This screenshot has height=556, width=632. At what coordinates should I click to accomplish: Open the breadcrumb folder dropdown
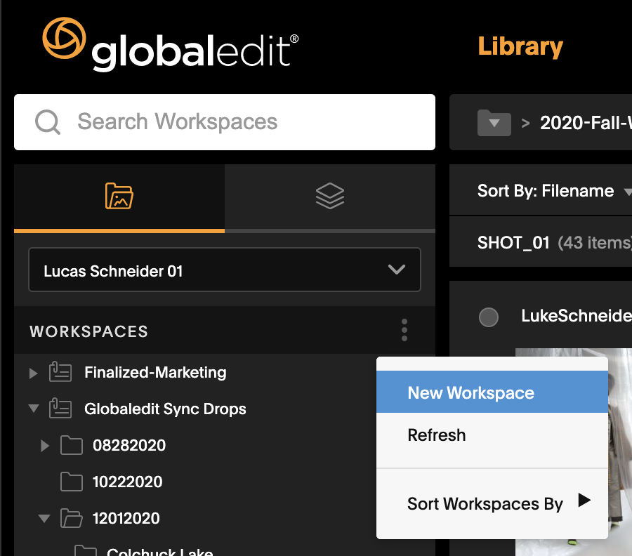(494, 122)
